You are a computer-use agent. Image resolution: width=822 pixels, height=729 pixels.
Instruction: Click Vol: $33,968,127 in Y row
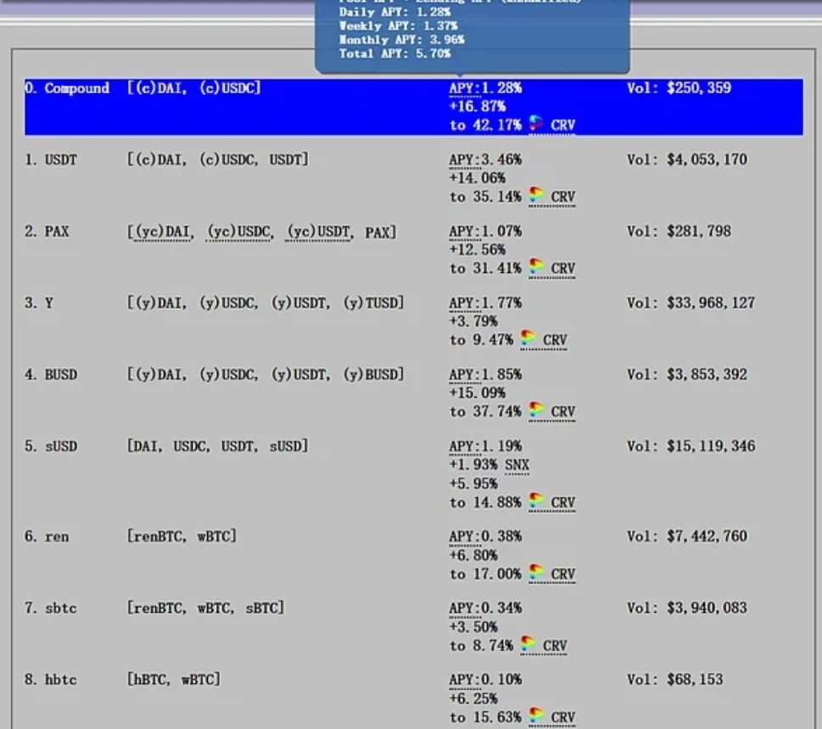[691, 303]
